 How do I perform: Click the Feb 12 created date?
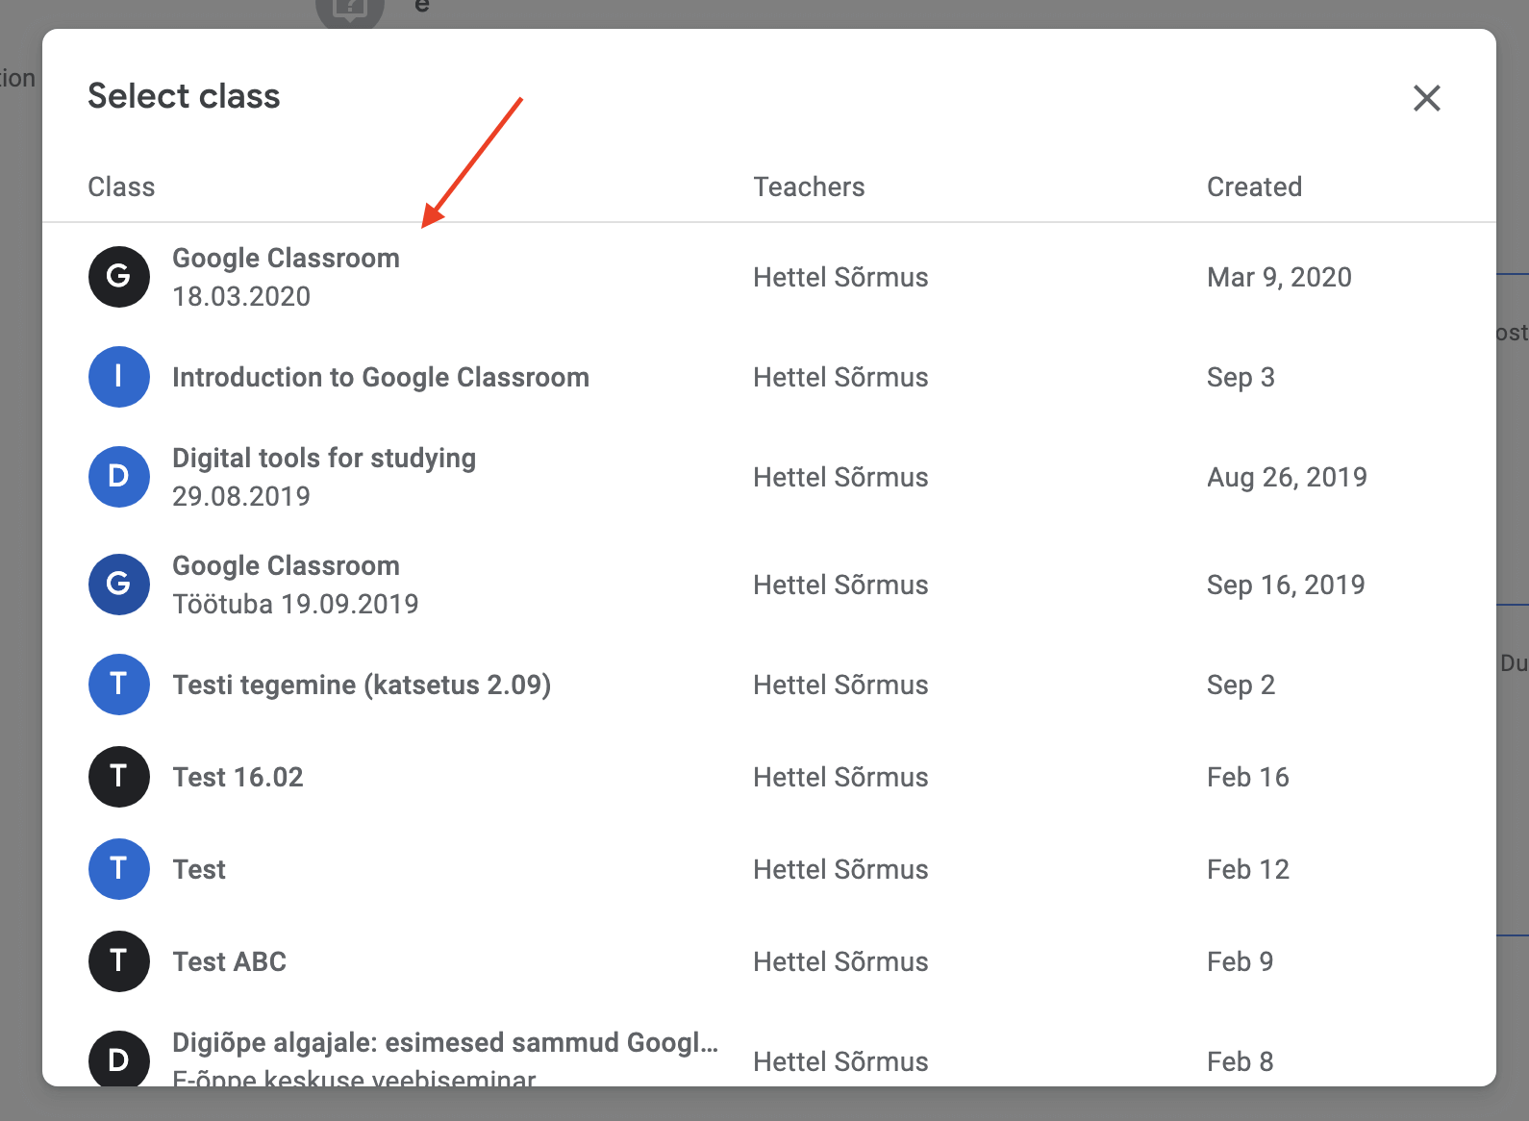[1247, 869]
